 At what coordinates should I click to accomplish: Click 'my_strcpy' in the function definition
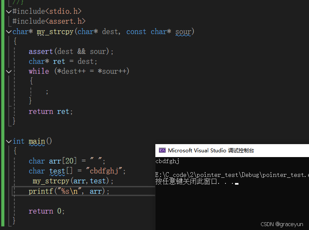[x=55, y=32]
